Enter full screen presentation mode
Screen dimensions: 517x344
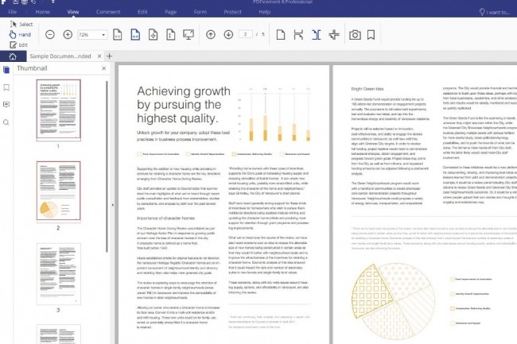189,35
